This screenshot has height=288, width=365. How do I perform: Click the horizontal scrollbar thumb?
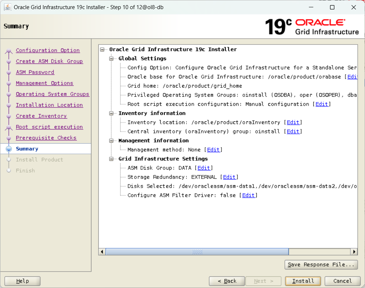point(197,252)
